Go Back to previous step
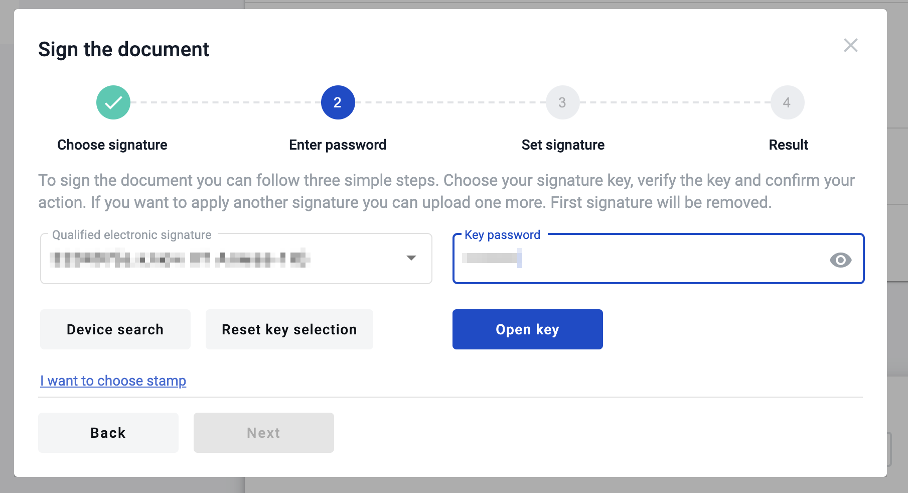The width and height of the screenshot is (908, 493). click(x=108, y=433)
